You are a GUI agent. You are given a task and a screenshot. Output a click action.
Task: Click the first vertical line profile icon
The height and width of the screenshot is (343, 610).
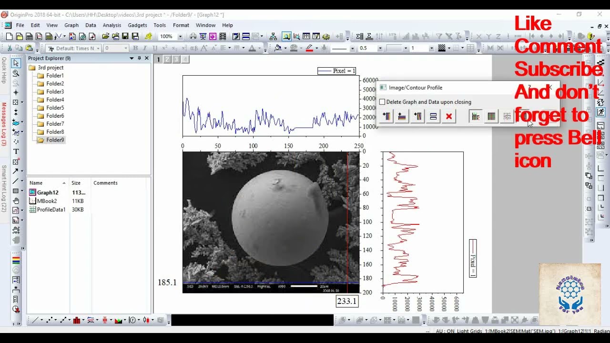click(387, 116)
